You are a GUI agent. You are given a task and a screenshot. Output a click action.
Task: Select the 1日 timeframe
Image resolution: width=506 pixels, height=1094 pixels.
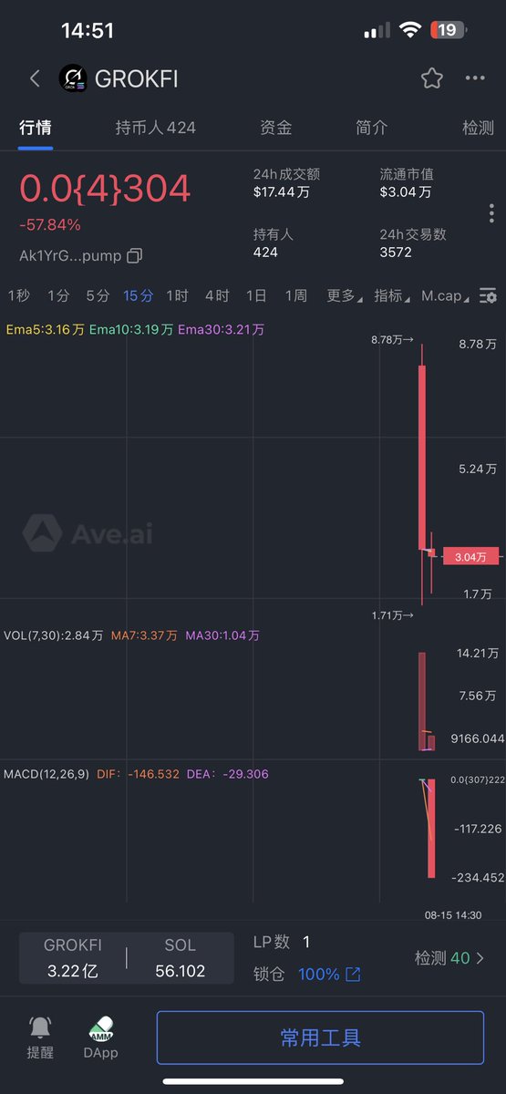coord(256,295)
